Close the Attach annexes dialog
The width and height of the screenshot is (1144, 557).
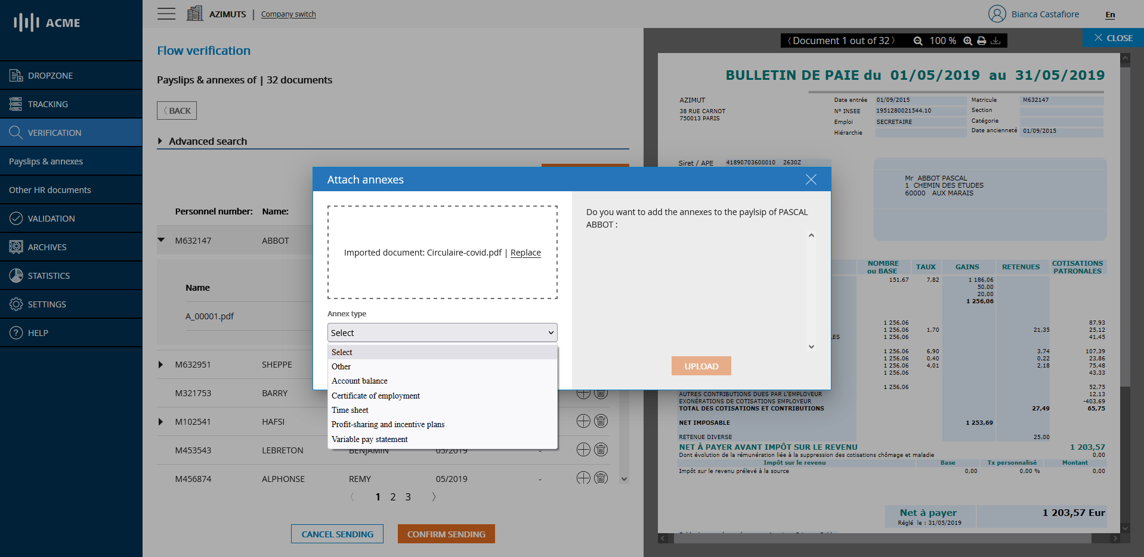tap(811, 179)
